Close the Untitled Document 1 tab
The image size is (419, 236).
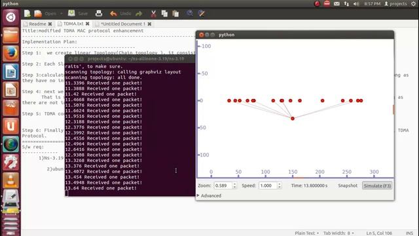[x=149, y=24]
